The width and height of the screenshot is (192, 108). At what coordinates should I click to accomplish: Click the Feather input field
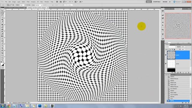click(x=22, y=5)
